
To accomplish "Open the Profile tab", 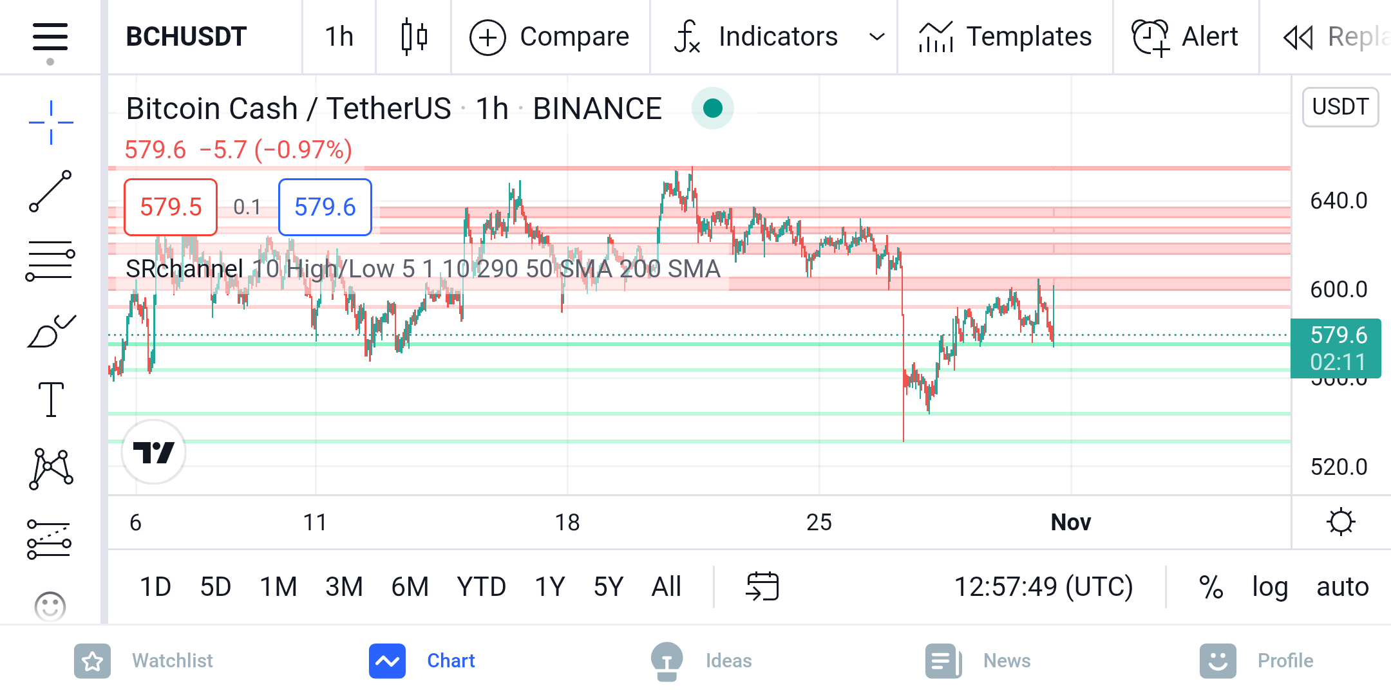I will 1256,661.
